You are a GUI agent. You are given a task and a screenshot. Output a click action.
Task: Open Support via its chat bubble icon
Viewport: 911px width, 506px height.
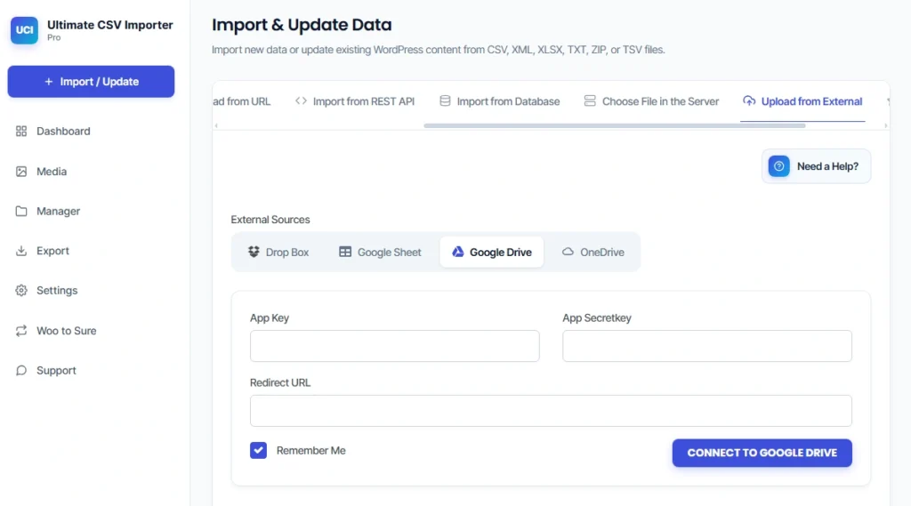(x=21, y=371)
